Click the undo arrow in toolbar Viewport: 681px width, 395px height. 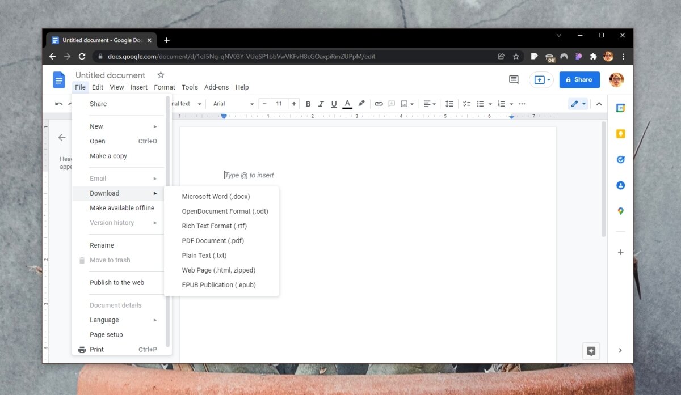tap(58, 104)
